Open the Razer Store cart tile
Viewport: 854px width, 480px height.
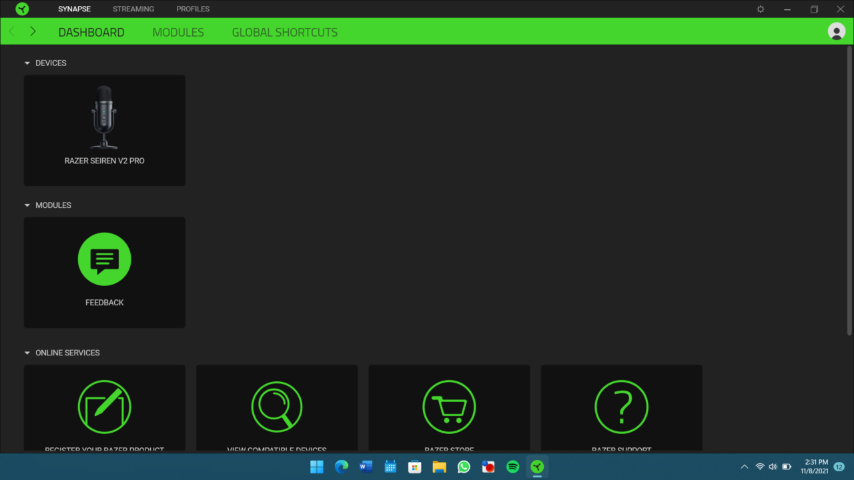click(449, 407)
